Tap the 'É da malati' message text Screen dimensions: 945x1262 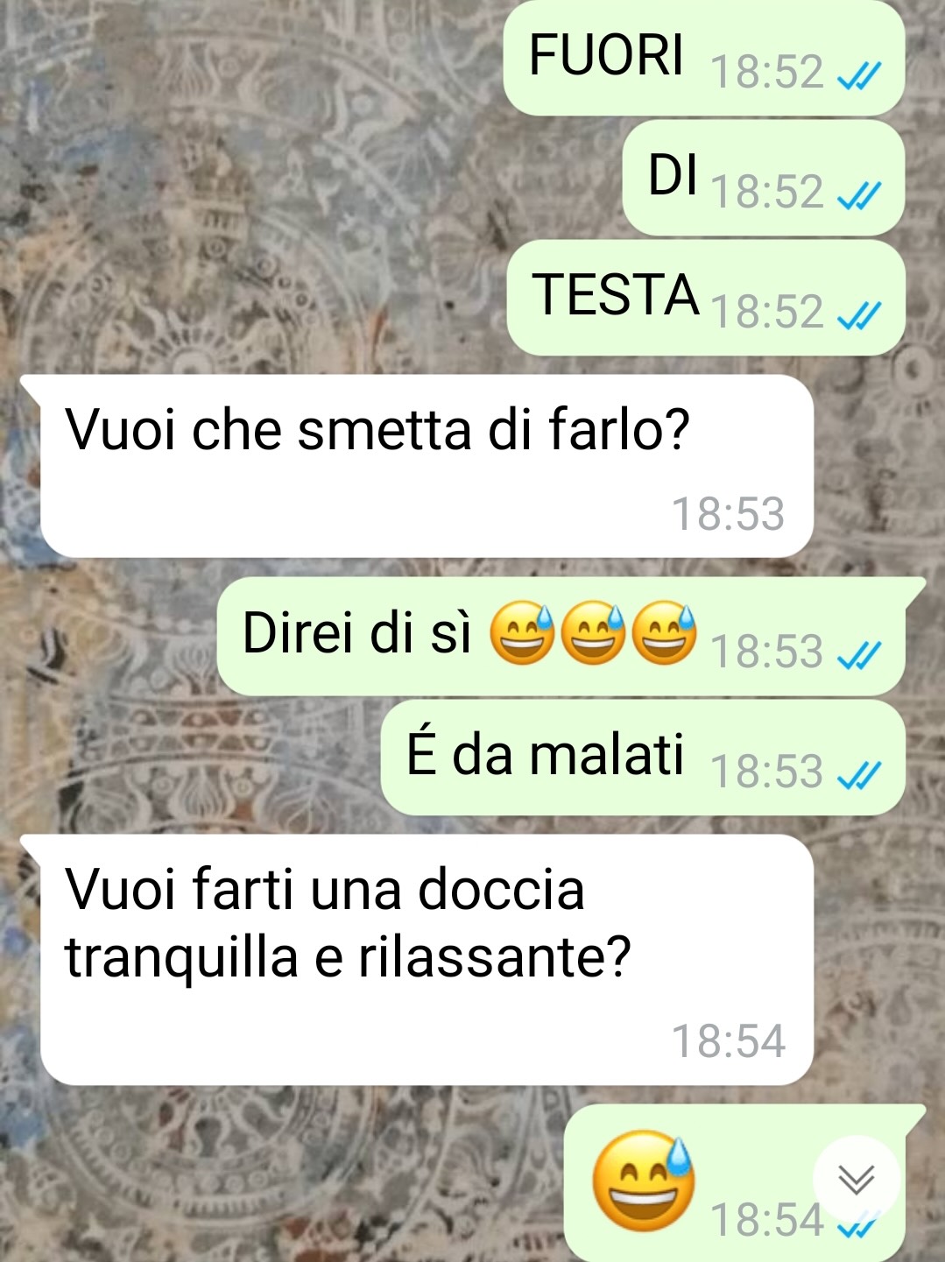[545, 753]
